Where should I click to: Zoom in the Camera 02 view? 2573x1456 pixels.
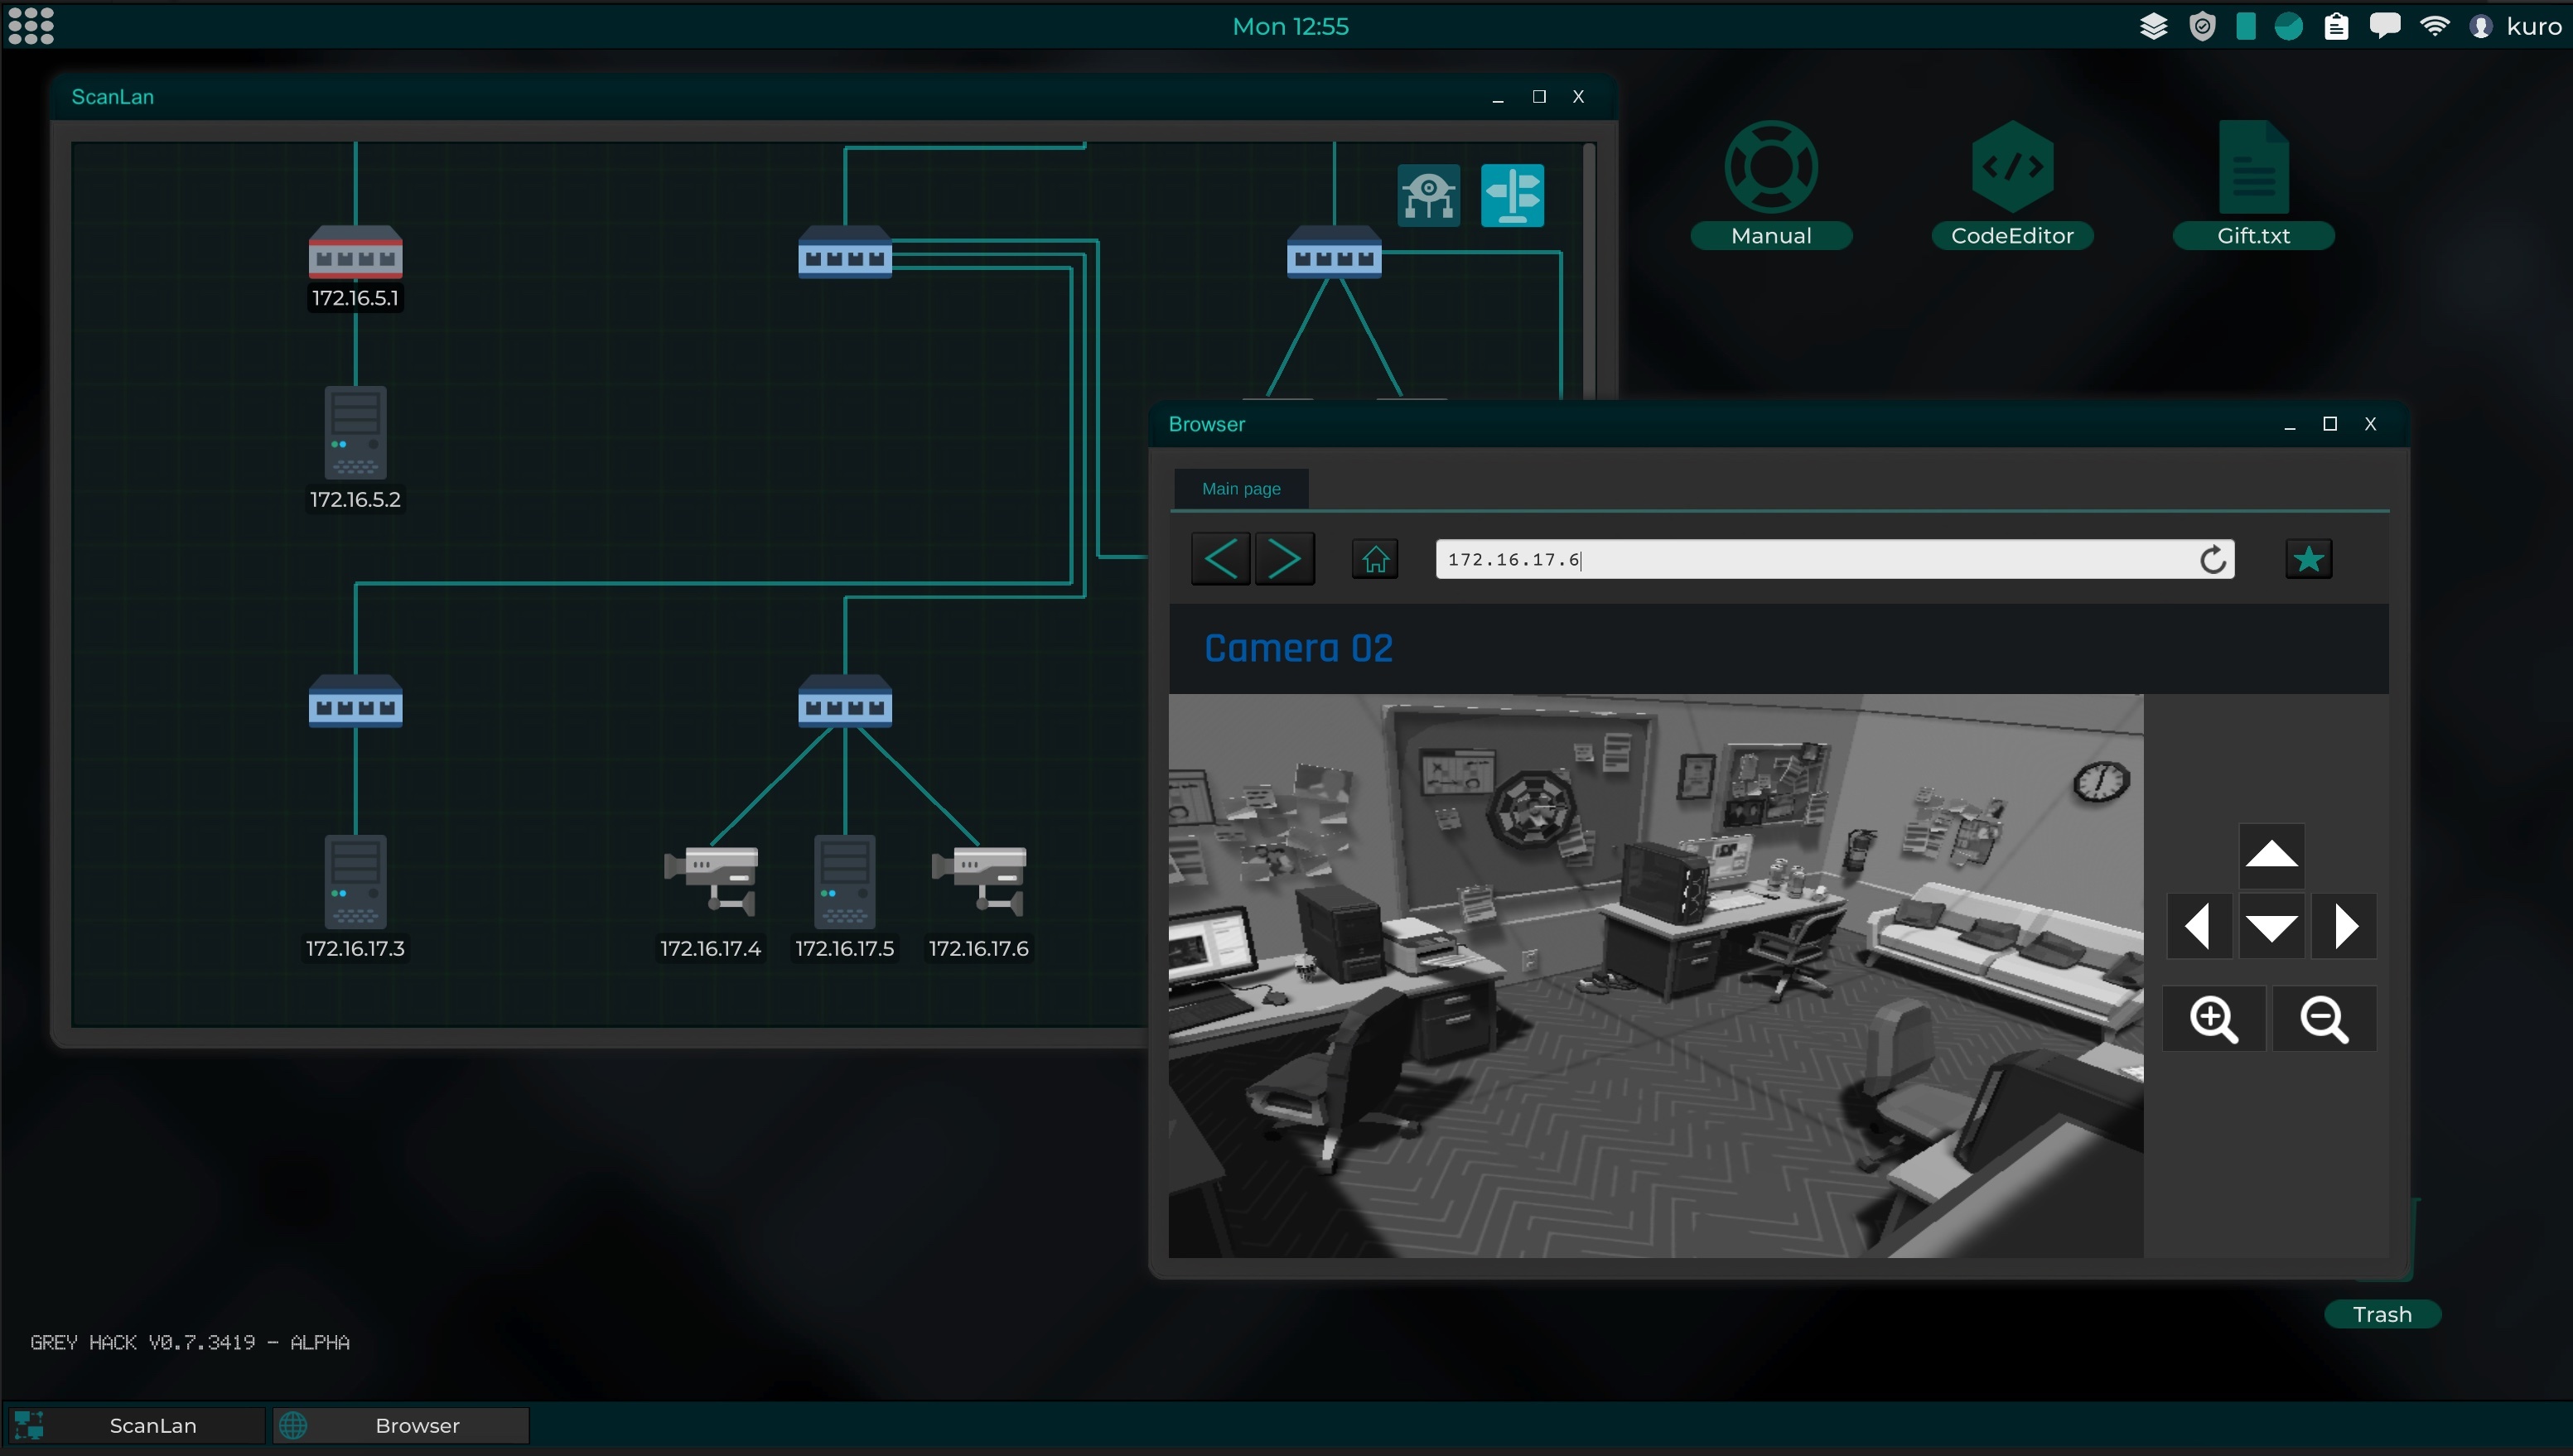click(2213, 1019)
